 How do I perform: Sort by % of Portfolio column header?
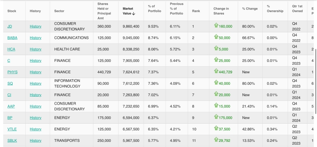(155, 9)
